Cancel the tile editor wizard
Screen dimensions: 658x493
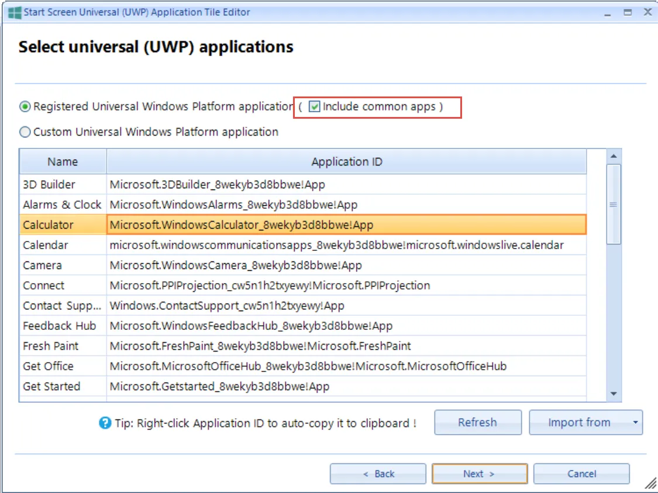[x=581, y=474]
